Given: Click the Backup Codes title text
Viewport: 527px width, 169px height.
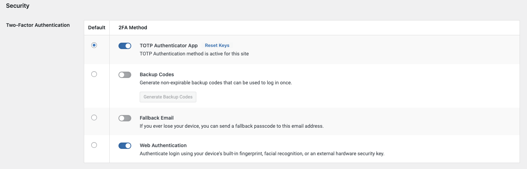Looking at the screenshot, I should 157,74.
